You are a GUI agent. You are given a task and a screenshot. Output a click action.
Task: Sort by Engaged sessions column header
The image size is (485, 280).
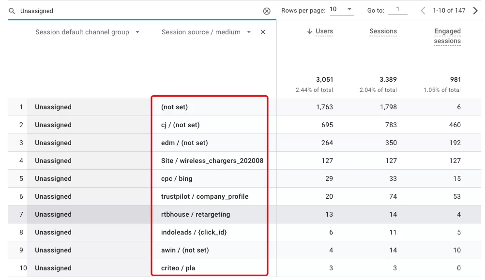[x=447, y=36]
